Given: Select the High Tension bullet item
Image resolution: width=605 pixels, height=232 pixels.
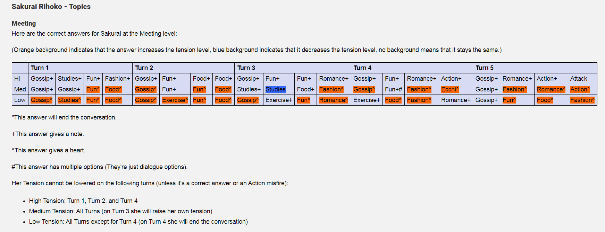Looking at the screenshot, I should (x=83, y=201).
